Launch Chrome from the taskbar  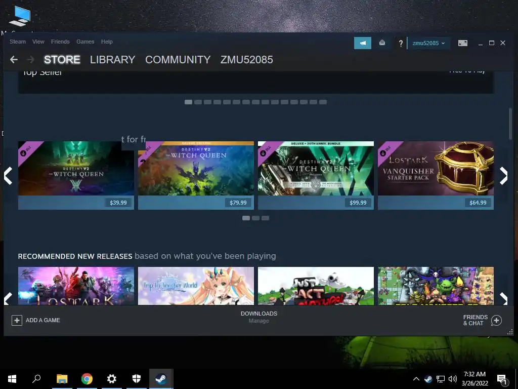tap(87, 379)
